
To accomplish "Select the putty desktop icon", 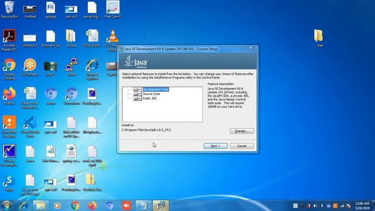I will [71, 67].
